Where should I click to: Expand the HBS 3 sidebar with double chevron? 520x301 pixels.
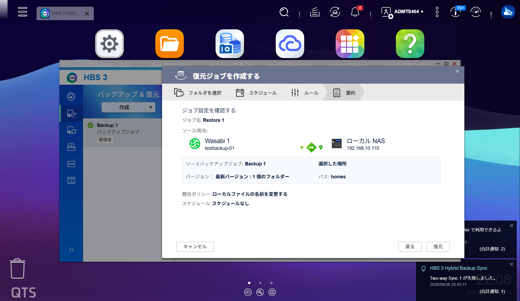point(71,250)
